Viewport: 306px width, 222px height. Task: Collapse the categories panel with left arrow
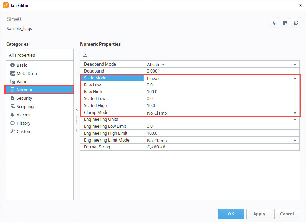coord(77,110)
